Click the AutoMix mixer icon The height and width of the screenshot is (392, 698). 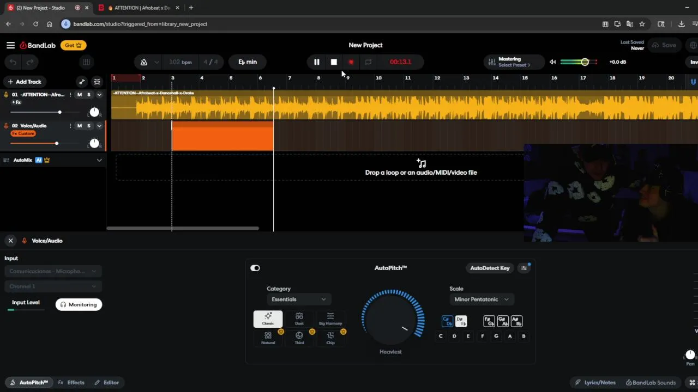pyautogui.click(x=6, y=160)
